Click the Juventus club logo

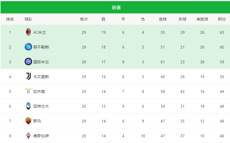(x=28, y=76)
